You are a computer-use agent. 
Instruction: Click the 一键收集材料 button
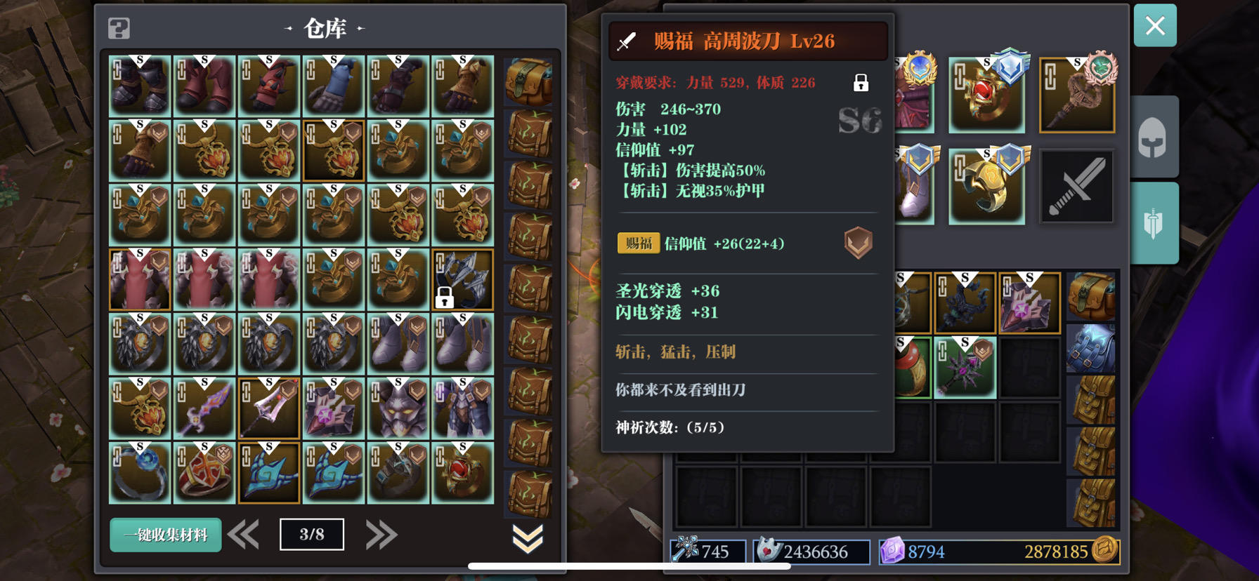pos(166,535)
